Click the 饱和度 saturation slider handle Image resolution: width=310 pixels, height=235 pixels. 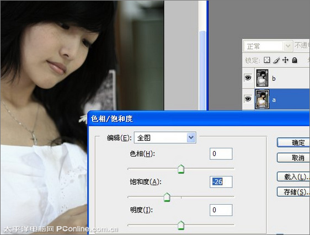(x=167, y=197)
